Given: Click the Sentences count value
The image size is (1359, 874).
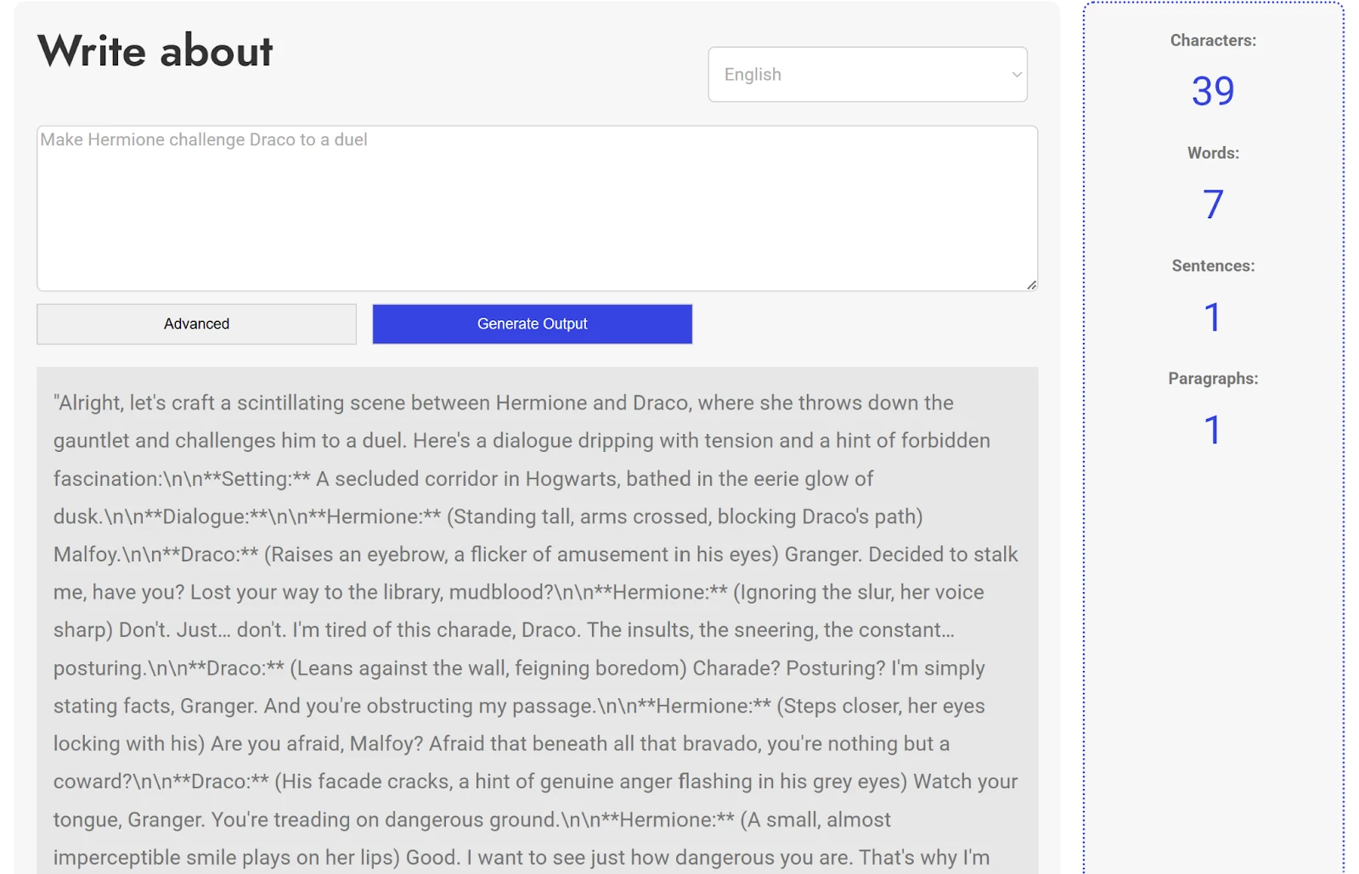Looking at the screenshot, I should (x=1212, y=318).
